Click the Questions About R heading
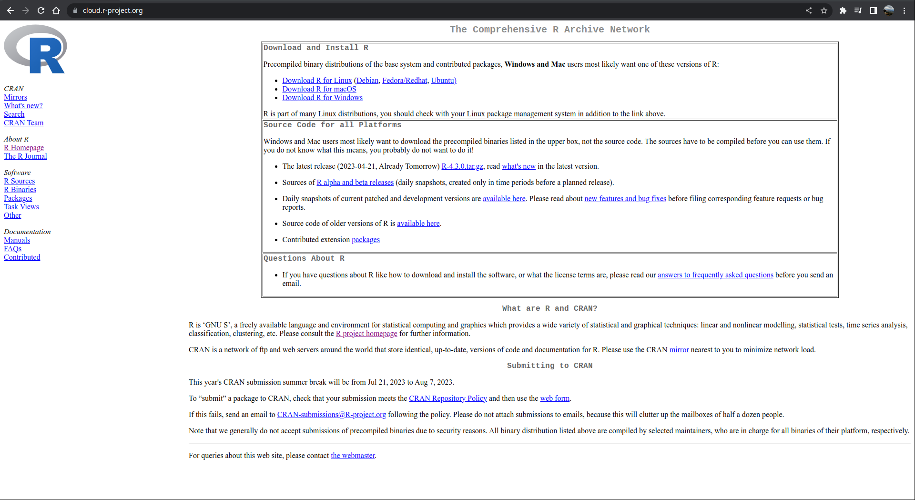This screenshot has height=500, width=915. click(304, 258)
